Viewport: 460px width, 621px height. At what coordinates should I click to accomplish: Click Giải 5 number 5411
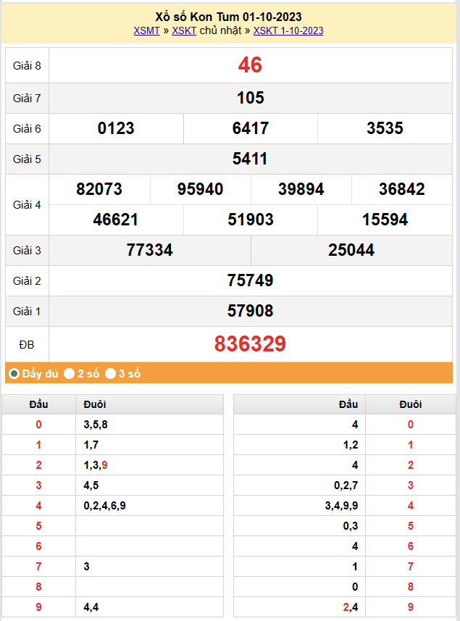point(250,159)
